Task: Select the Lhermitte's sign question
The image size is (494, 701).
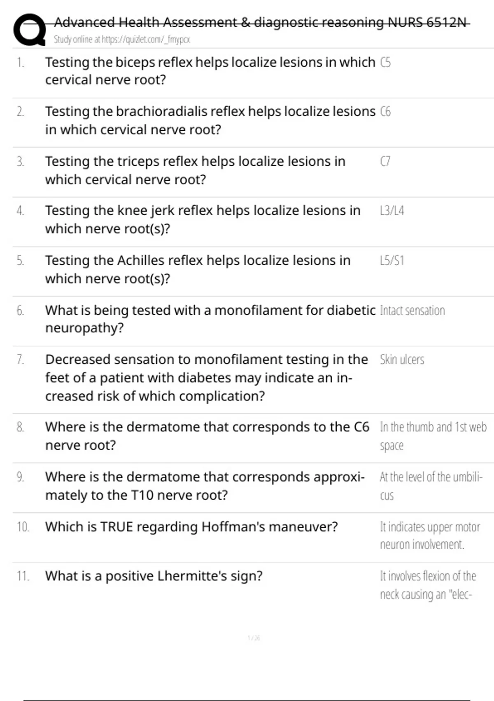Action: click(x=154, y=576)
